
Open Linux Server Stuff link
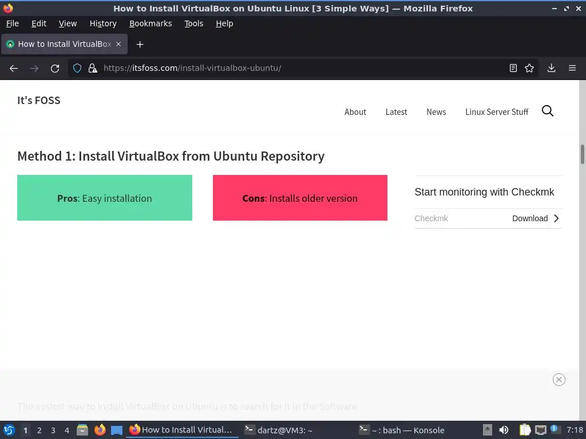[x=497, y=112]
